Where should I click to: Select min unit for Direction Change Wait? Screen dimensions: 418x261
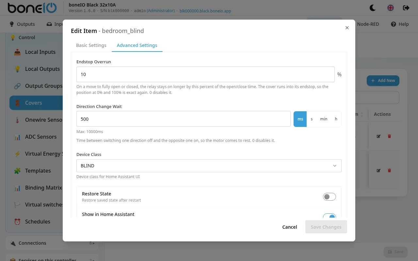324,119
